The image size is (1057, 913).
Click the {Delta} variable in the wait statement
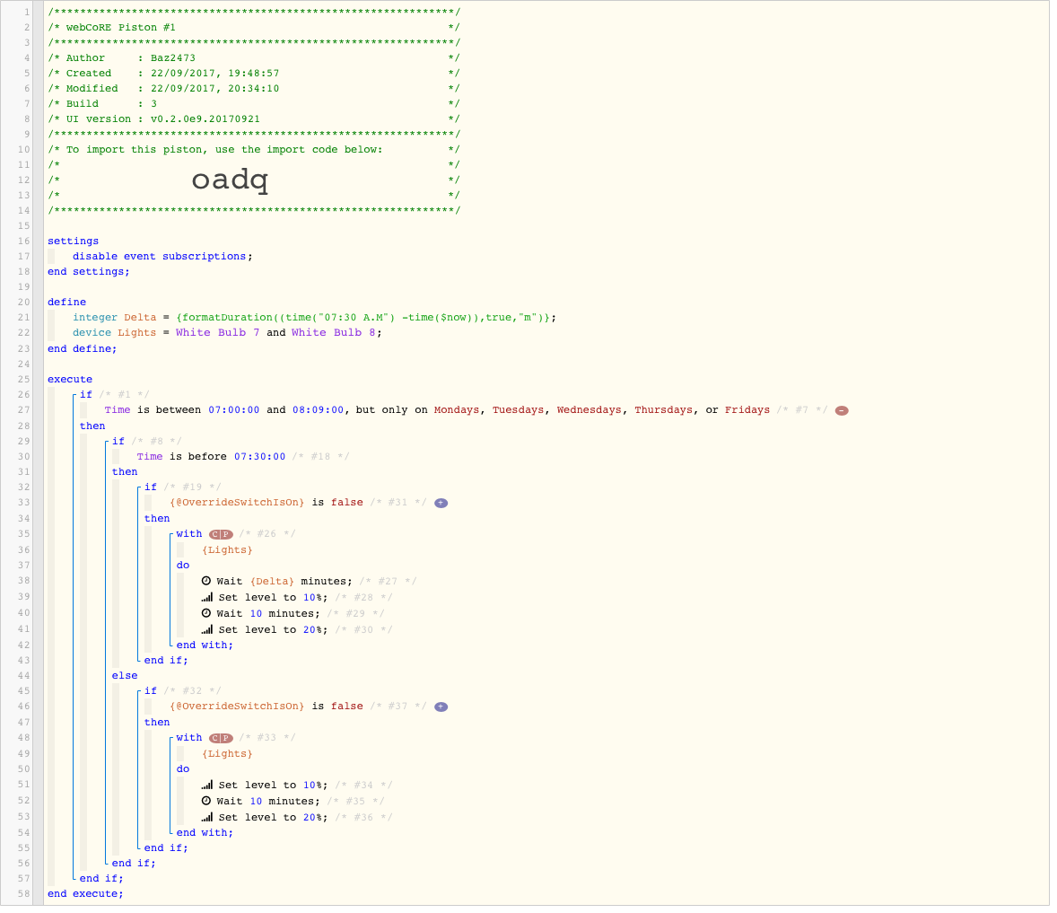[x=273, y=581]
